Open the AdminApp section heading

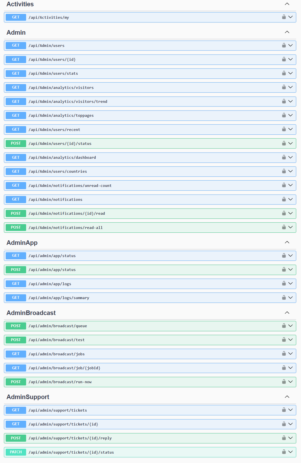(x=22, y=243)
